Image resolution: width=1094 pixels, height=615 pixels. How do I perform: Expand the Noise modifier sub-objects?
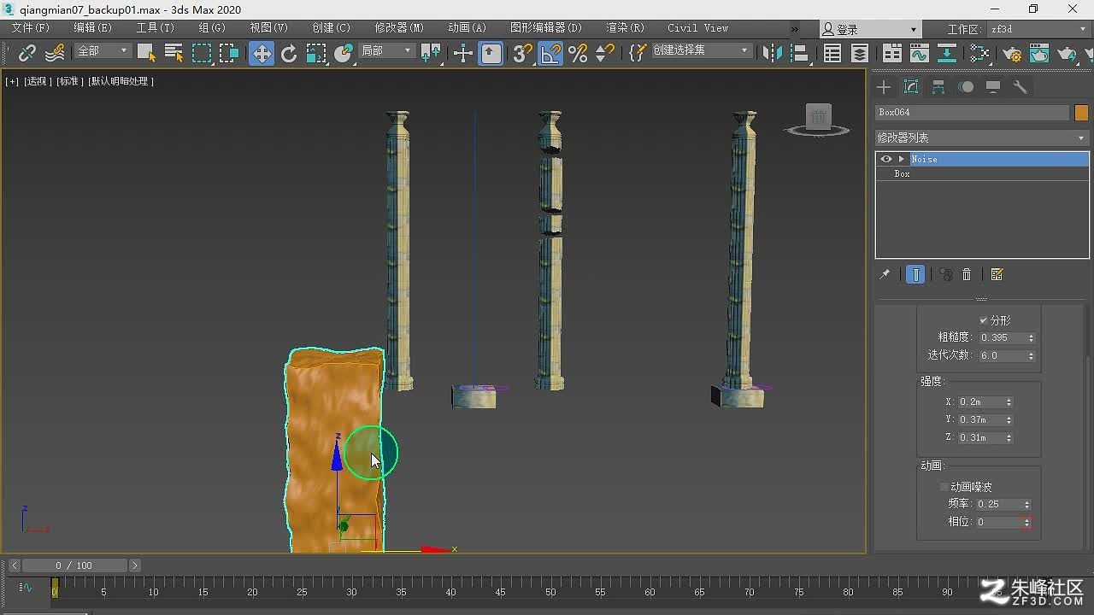coord(901,159)
